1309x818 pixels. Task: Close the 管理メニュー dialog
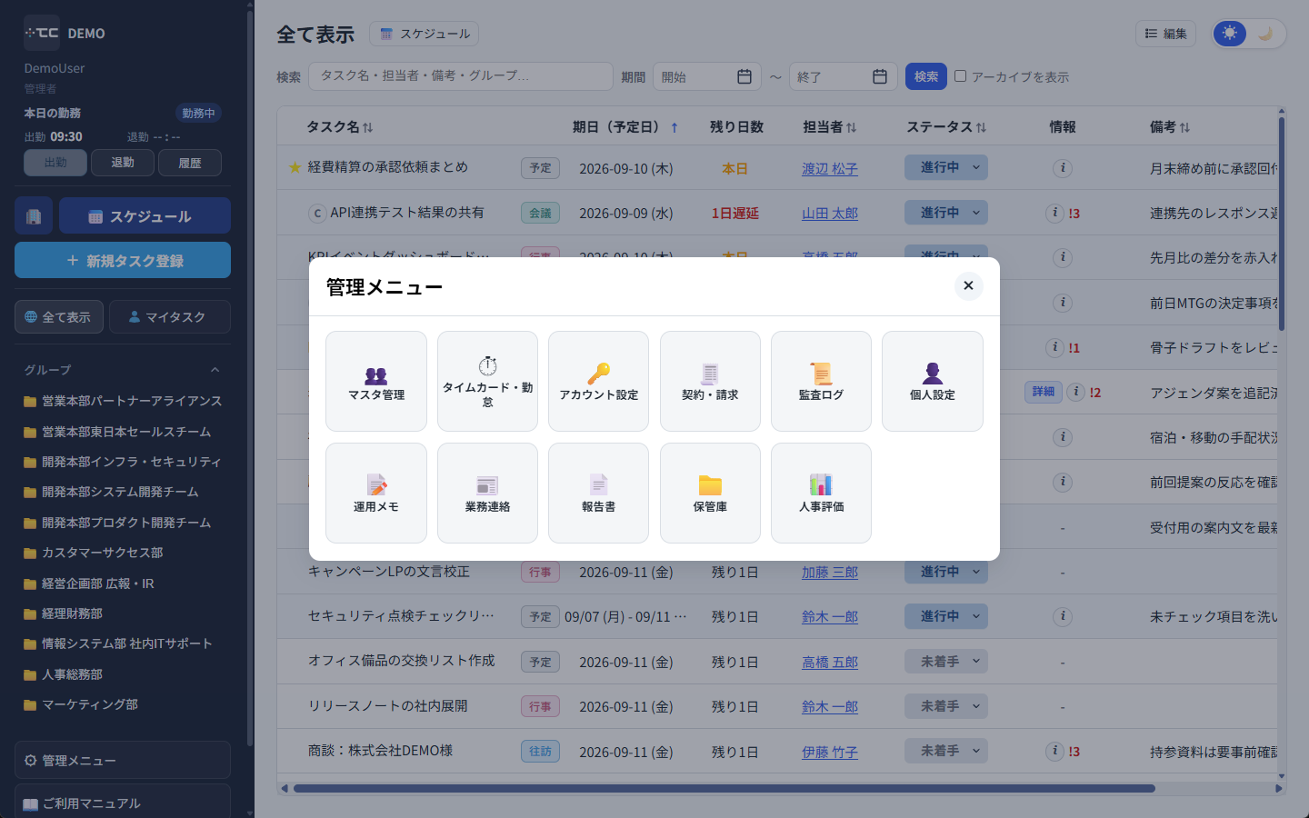pos(968,285)
